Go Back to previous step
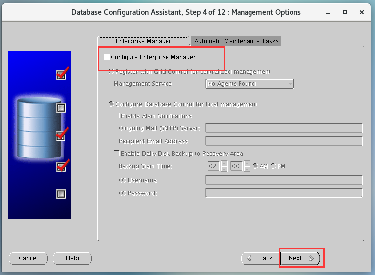Image resolution: width=375 pixels, height=275 pixels. click(260, 258)
